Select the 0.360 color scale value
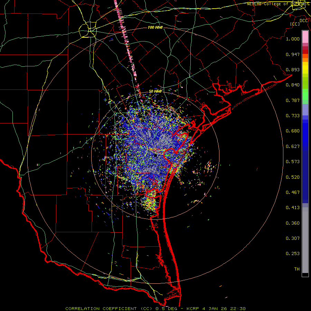311x311 pixels. [x=293, y=223]
